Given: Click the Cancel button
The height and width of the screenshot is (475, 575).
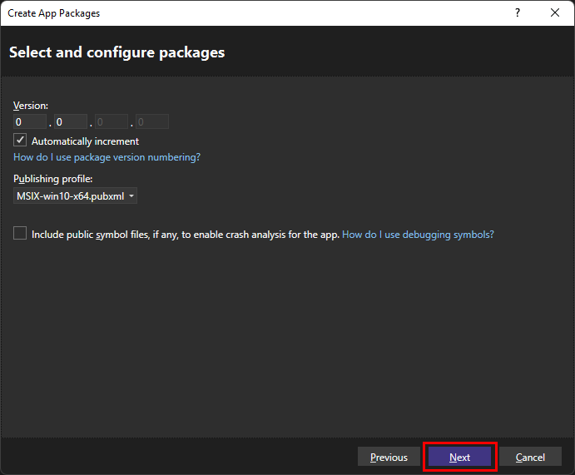Looking at the screenshot, I should (x=530, y=457).
